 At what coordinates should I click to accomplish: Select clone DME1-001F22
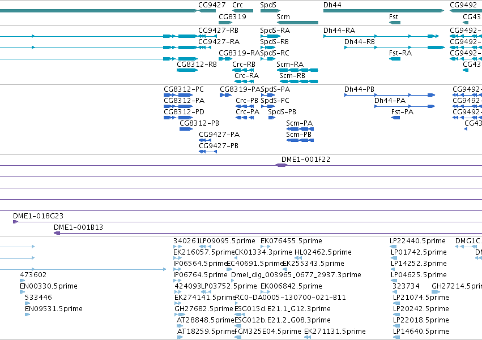pyautogui.click(x=281, y=165)
